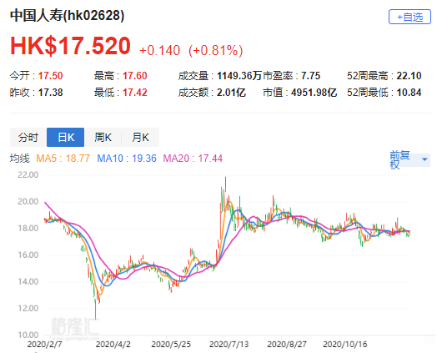Switch to 分时 intraday tab
Image resolution: width=437 pixels, height=353 pixels.
coord(28,137)
